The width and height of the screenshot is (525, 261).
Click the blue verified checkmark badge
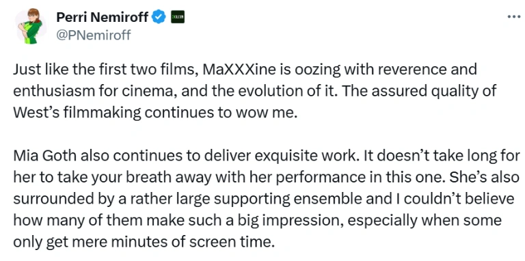tap(159, 16)
